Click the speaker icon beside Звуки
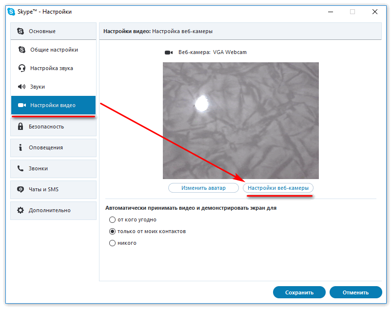The height and width of the screenshot is (309, 392). click(22, 87)
